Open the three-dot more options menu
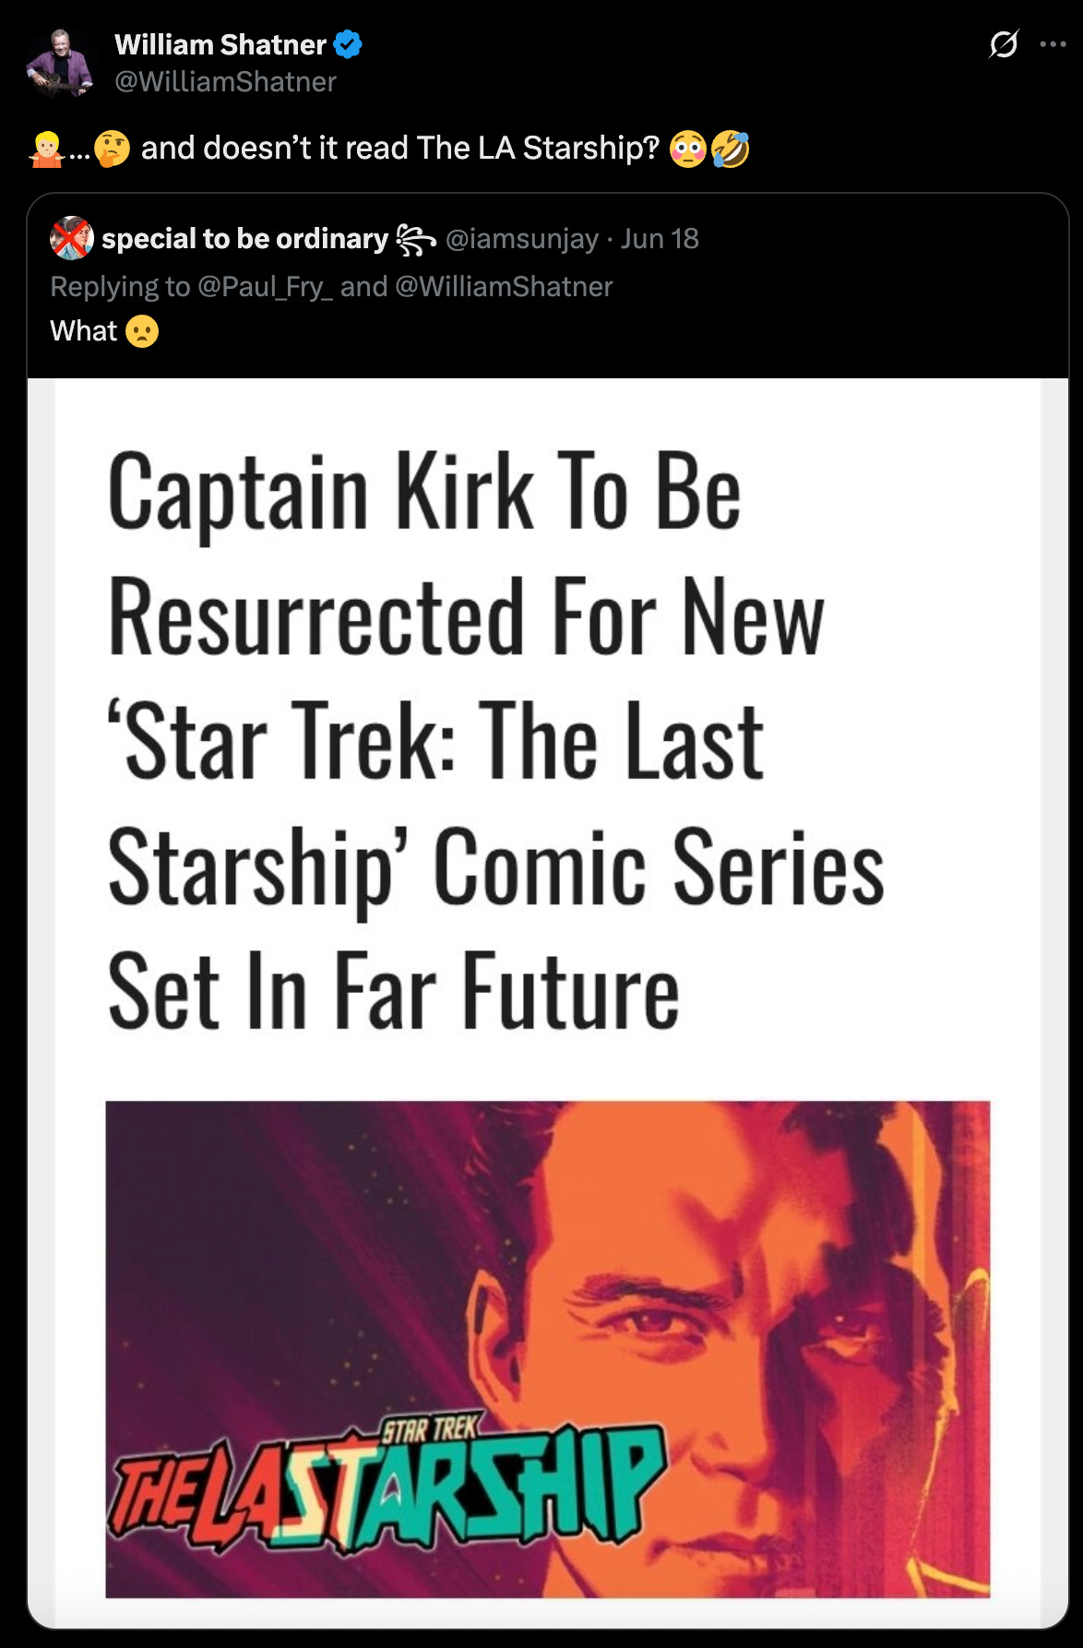The width and height of the screenshot is (1083, 1648). coord(1053,44)
